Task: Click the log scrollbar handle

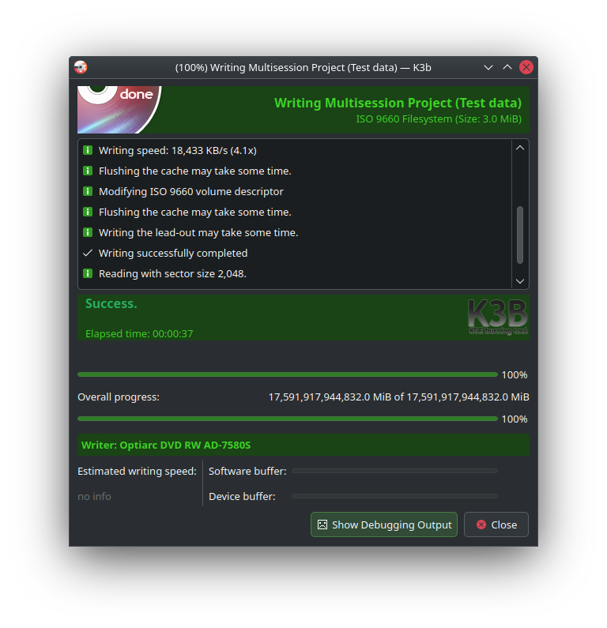Action: tap(520, 235)
